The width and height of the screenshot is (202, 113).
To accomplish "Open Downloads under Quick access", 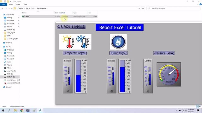I will click(10, 21).
